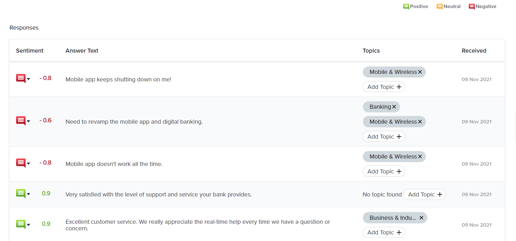
Task: Change the sentiment for the doesn't work all the time response
Action: coord(28,164)
